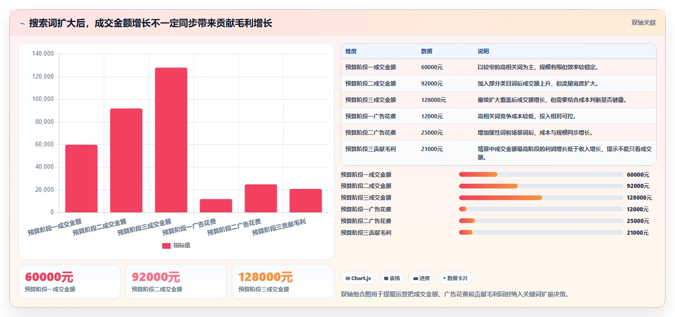This screenshot has height=317, width=675.
Task: Click 预算阶段三贡献毛利 in the table's 维度 column
Action: coord(371,149)
